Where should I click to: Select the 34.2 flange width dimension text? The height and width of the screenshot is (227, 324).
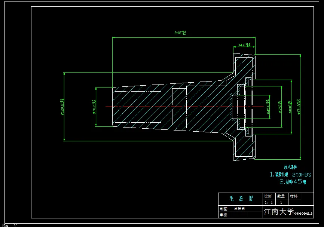244,45
